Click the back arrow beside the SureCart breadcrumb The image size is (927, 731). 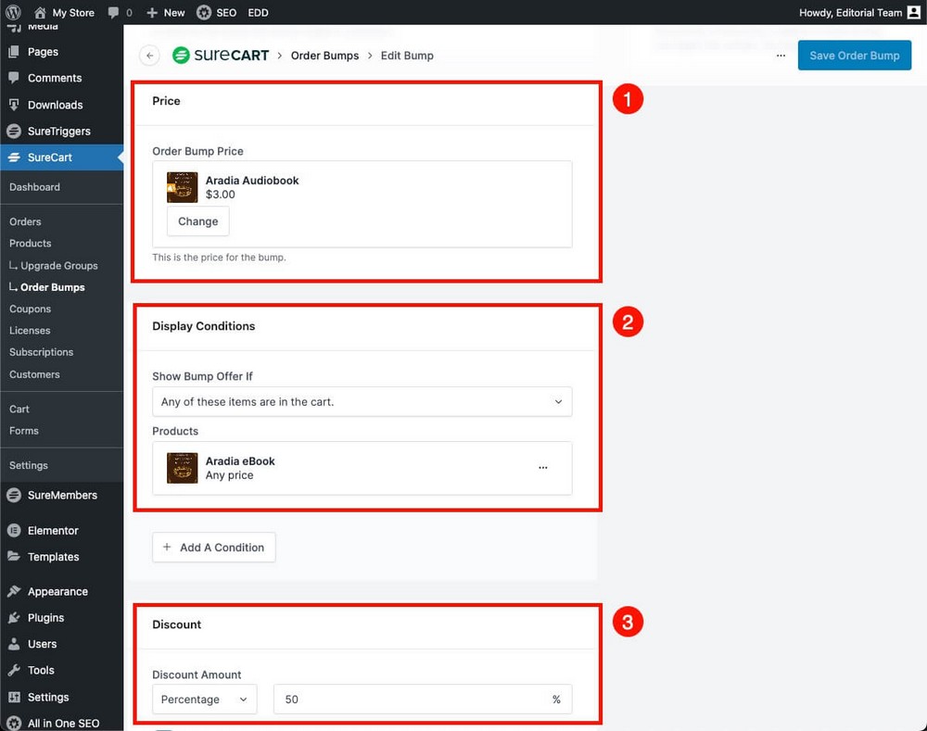[149, 56]
